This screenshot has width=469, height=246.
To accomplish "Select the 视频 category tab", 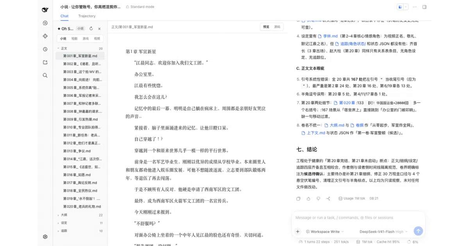I will [x=97, y=39].
